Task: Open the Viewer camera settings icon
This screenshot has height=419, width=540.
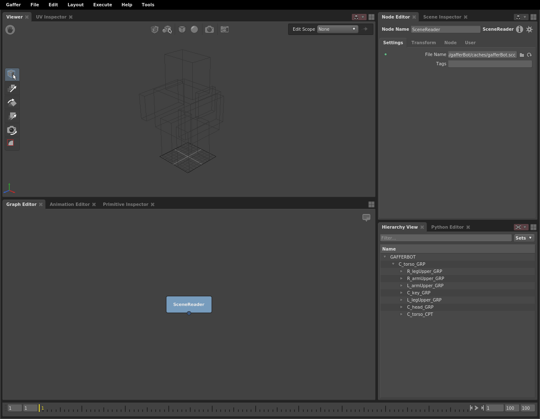Action: tap(209, 29)
